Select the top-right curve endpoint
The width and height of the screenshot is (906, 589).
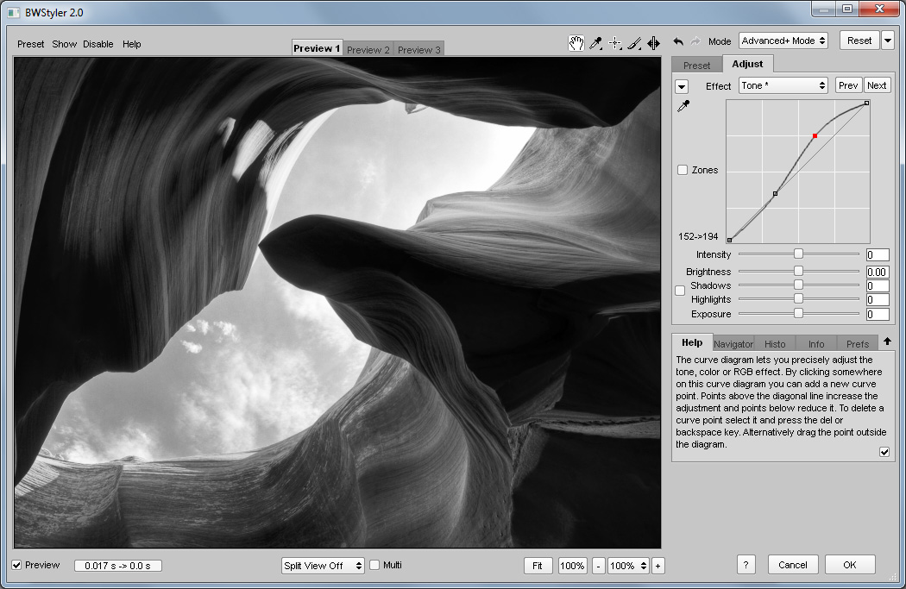(866, 103)
